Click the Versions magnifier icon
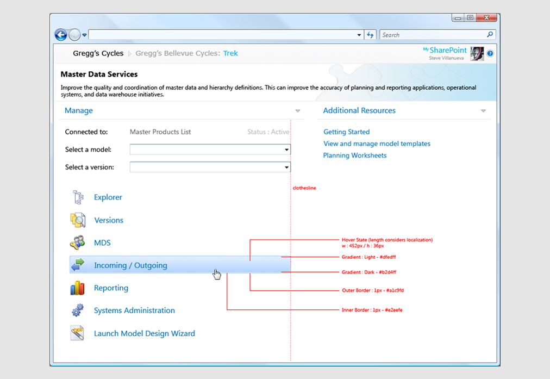This screenshot has width=550, height=379. click(x=78, y=220)
